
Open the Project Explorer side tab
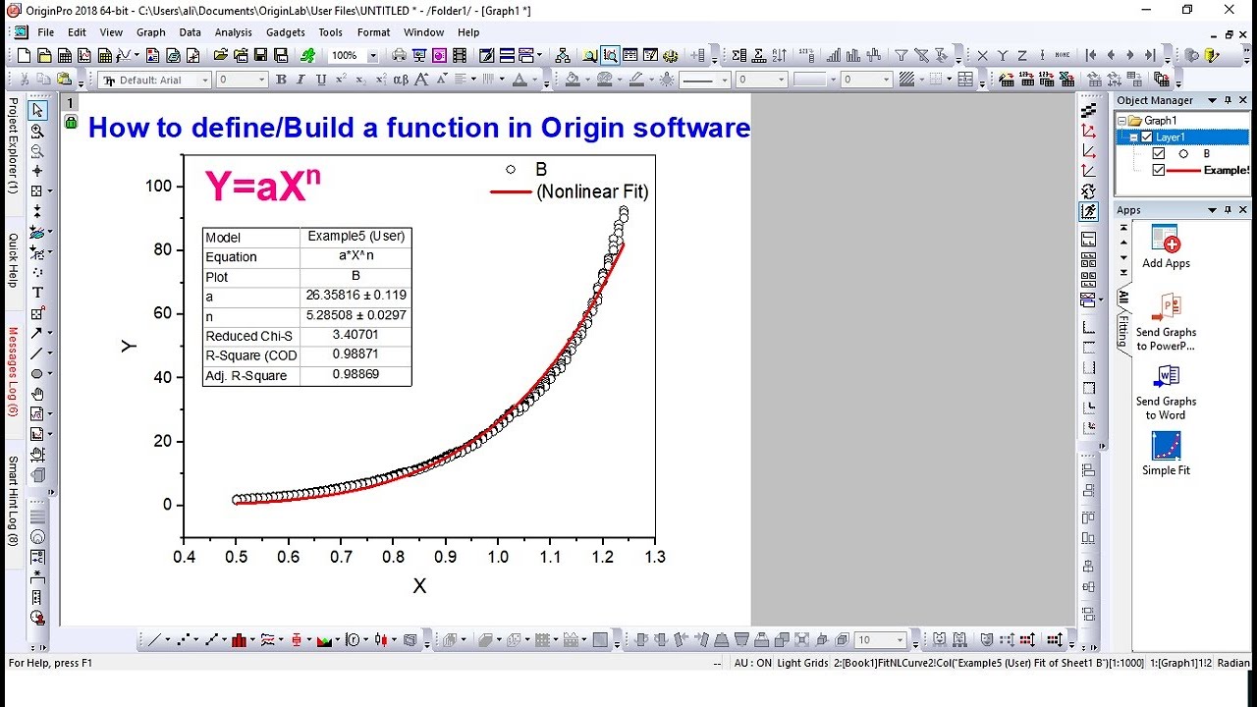click(x=13, y=145)
